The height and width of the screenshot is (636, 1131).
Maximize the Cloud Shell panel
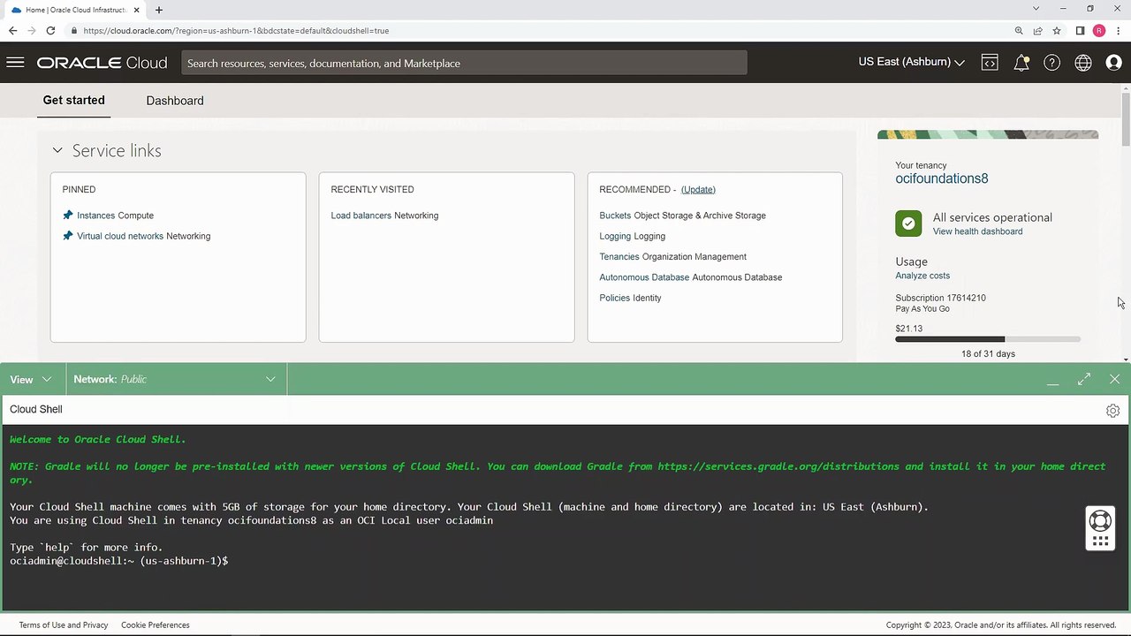1084,379
